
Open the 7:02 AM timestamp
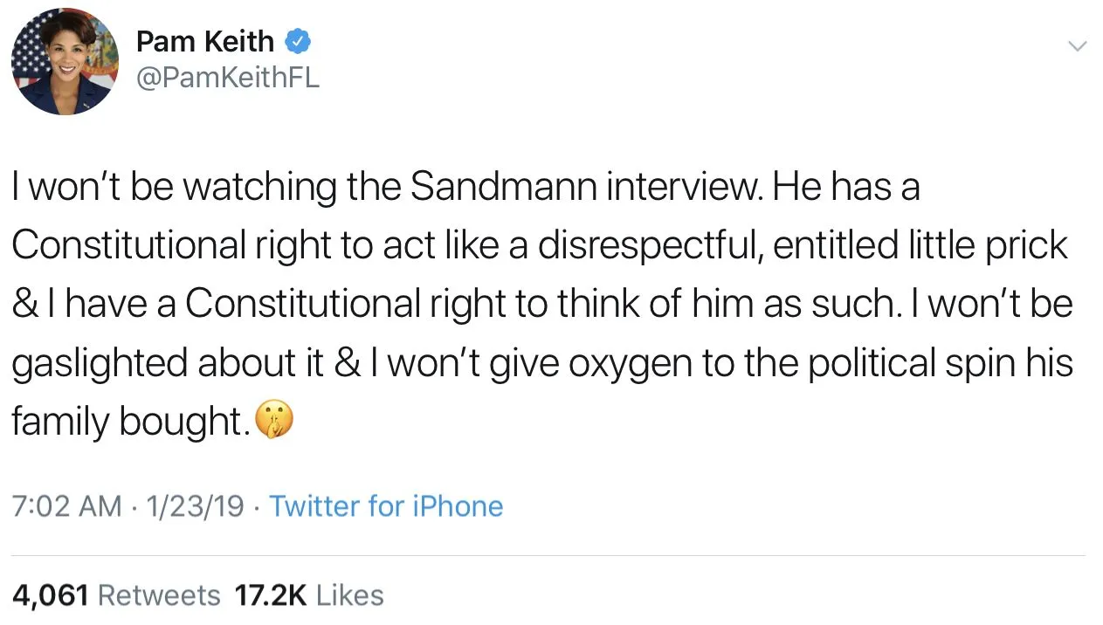click(67, 506)
